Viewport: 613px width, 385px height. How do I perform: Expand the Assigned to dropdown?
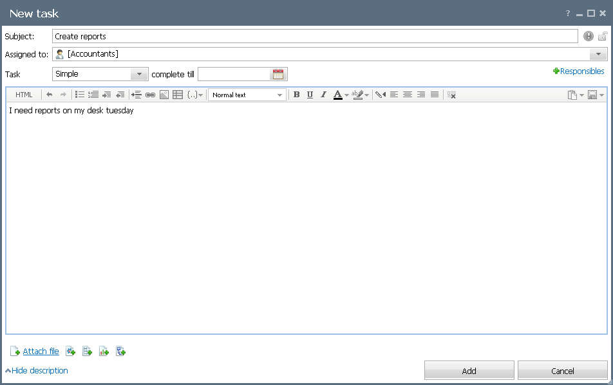tap(598, 54)
